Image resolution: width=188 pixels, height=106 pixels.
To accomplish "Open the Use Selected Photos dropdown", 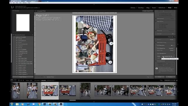I will [x=51, y=77].
